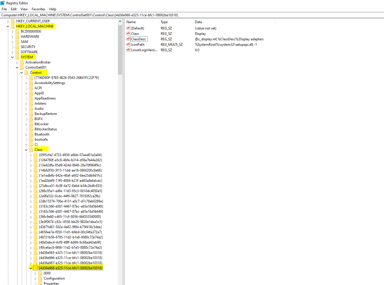Open the View menu
The image size is (384, 285).
tap(24, 9)
